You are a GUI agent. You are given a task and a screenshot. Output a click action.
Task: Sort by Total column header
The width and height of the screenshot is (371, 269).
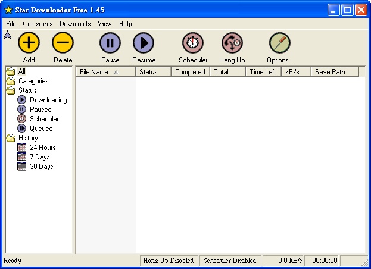(x=227, y=72)
